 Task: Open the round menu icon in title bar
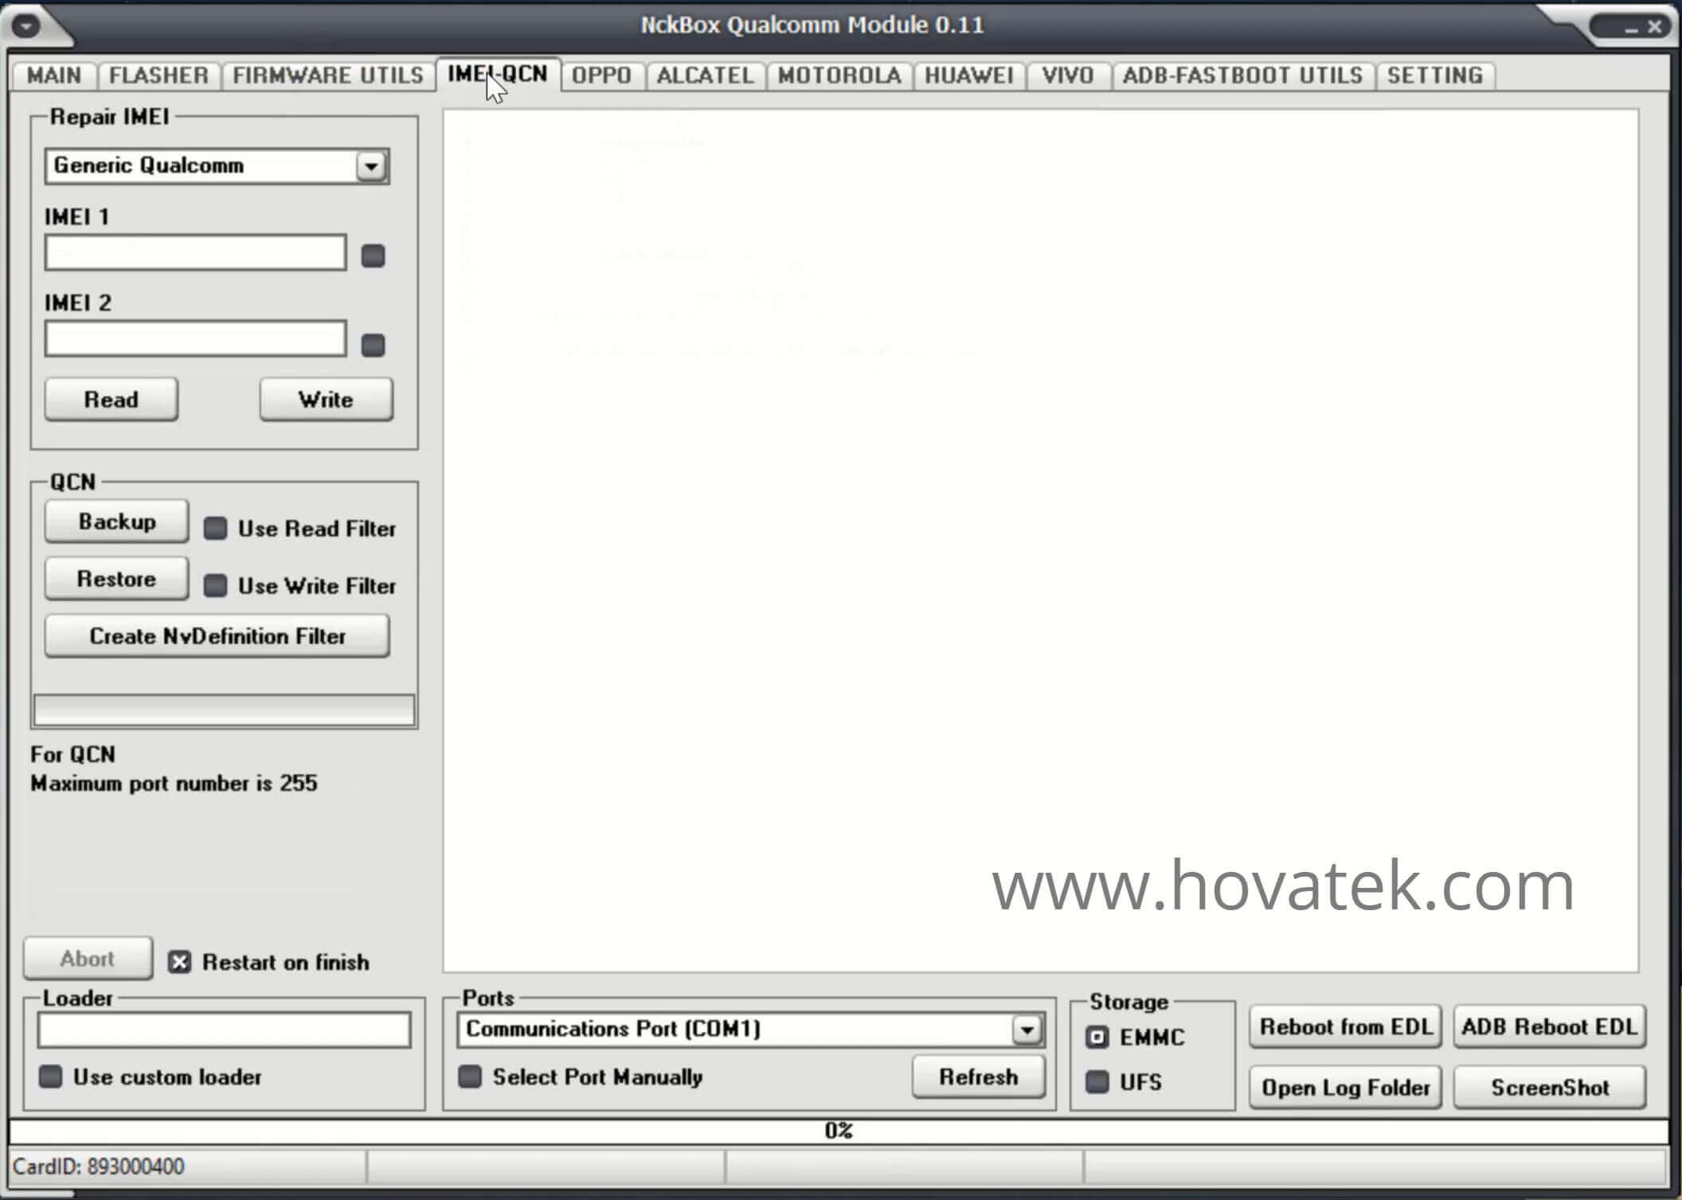25,25
